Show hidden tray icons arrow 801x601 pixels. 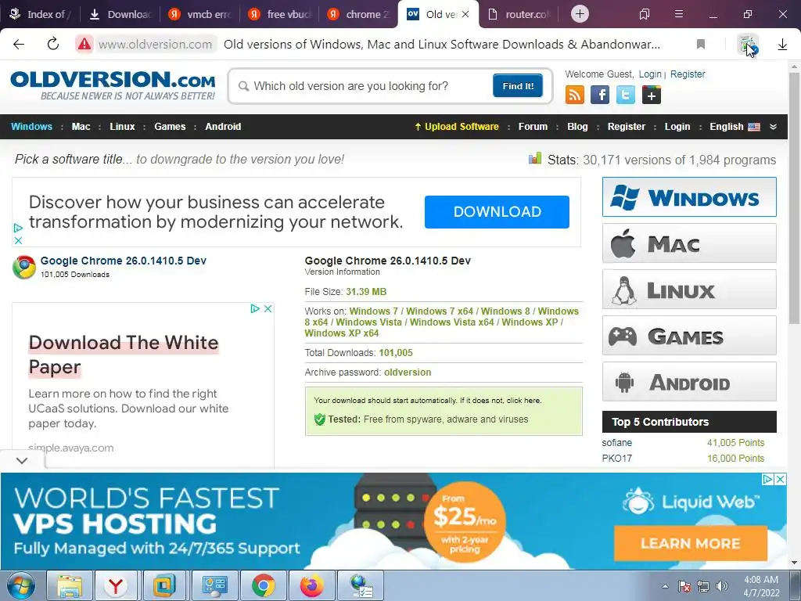665,586
